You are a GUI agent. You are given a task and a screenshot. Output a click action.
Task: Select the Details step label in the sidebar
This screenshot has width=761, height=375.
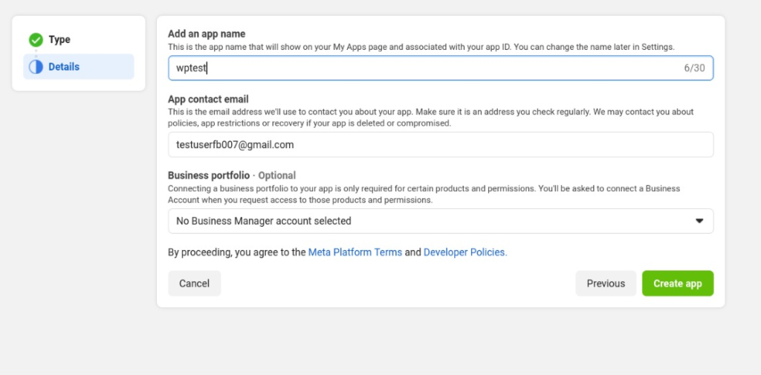(64, 67)
